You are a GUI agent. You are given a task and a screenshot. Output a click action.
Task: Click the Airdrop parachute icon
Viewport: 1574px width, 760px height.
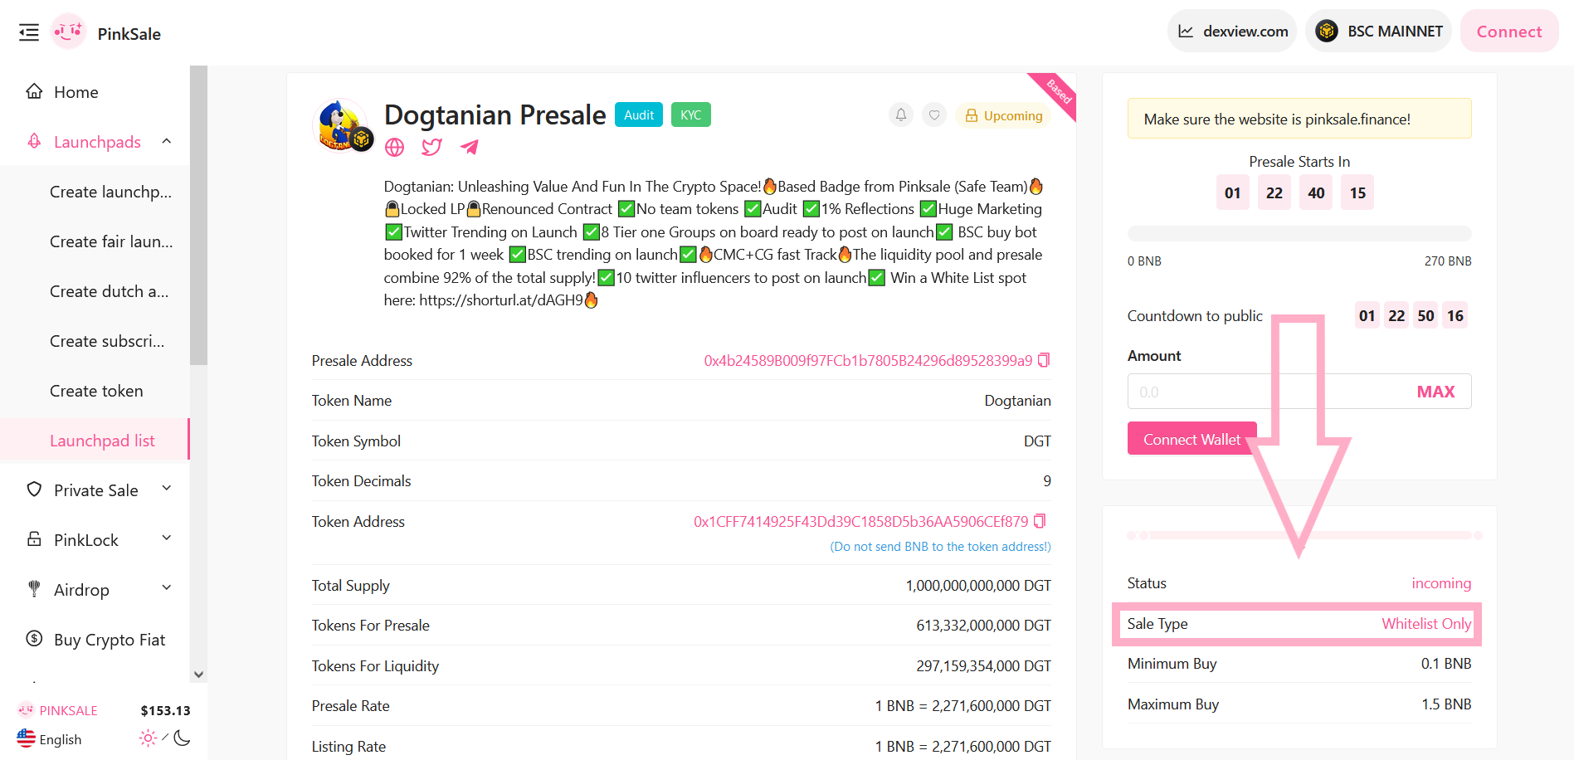(34, 588)
